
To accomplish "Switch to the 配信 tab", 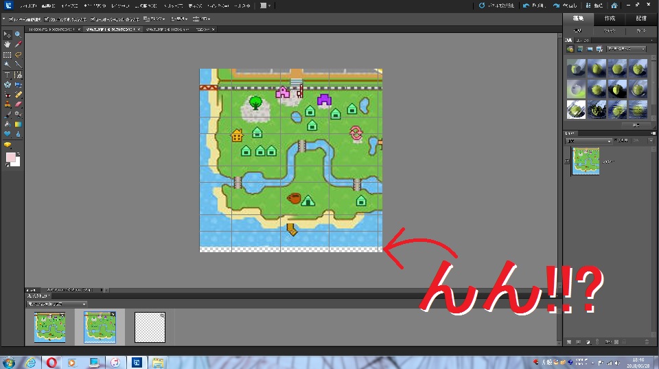I will tap(641, 18).
